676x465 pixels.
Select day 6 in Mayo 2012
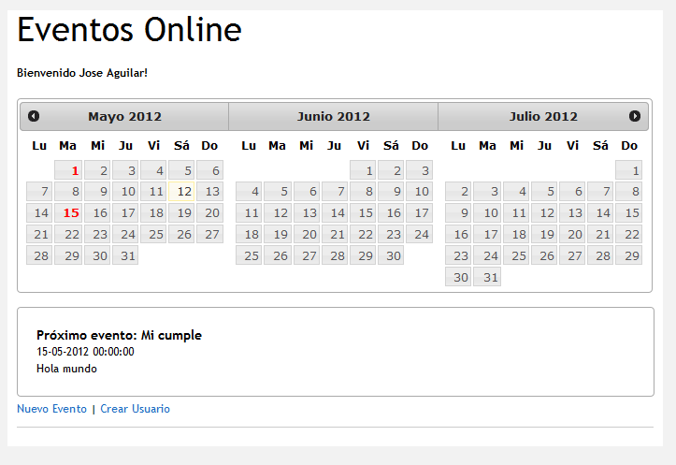pyautogui.click(x=209, y=170)
